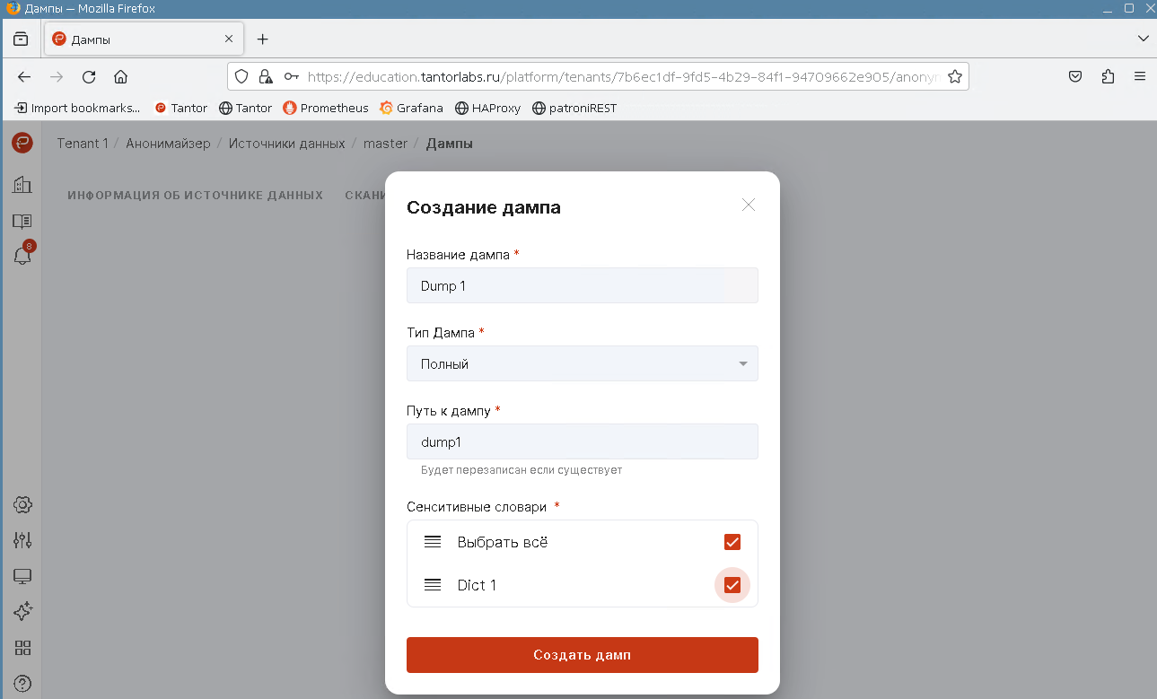Close the "Создание дампа" dialog
The height and width of the screenshot is (699, 1157).
pyautogui.click(x=749, y=205)
